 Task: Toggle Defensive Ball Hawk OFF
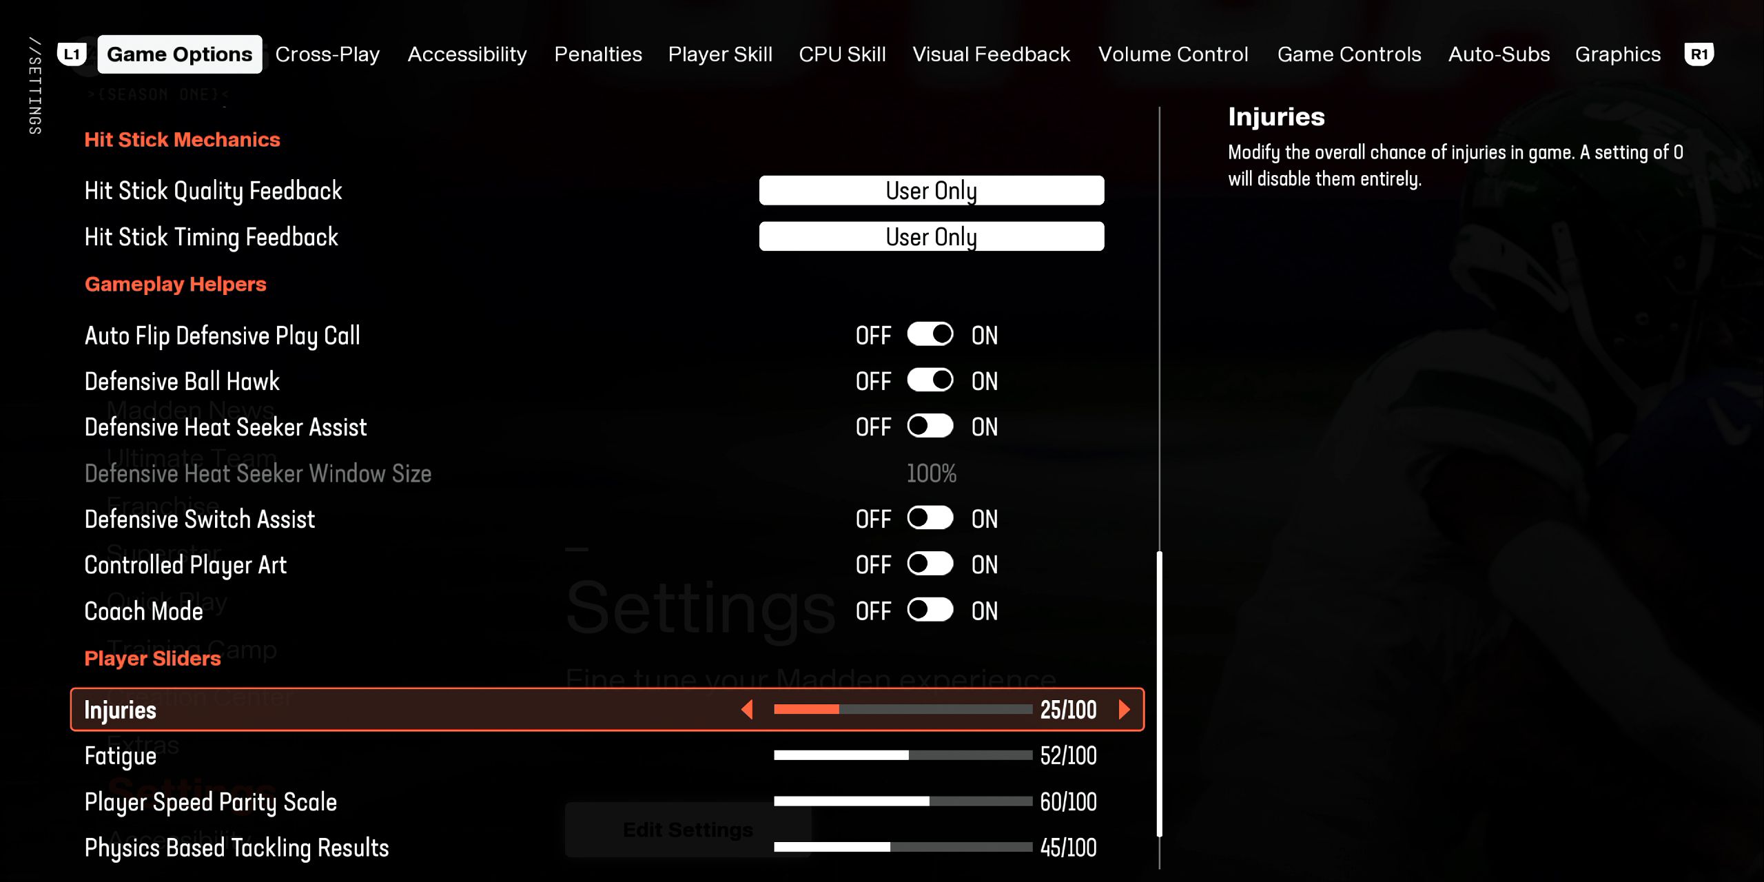(930, 381)
